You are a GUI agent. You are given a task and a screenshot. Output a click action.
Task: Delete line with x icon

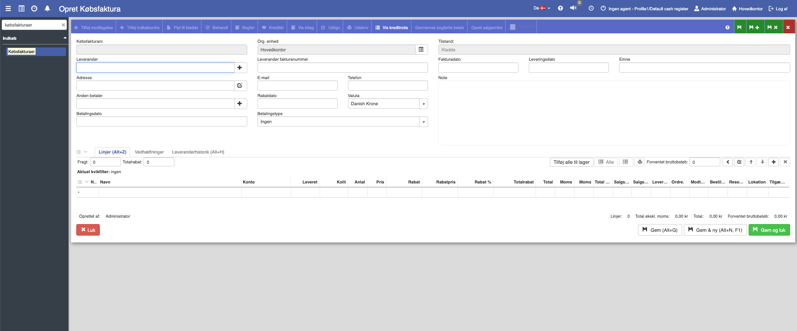[785, 162]
